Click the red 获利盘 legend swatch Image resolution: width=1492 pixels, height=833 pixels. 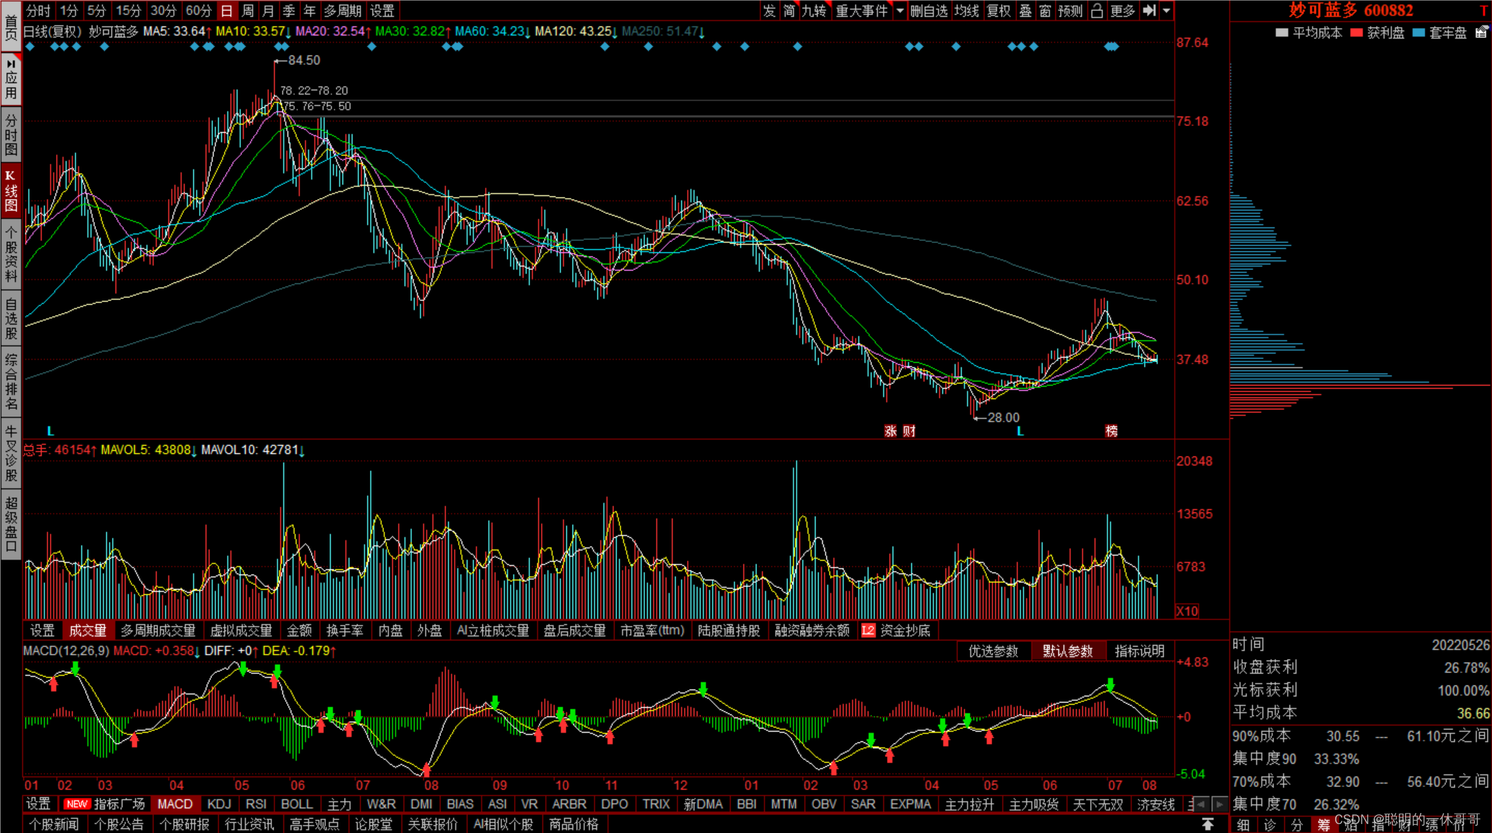pos(1357,32)
